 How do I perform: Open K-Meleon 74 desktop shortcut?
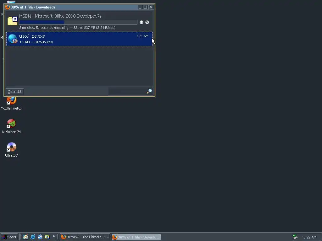(12, 124)
